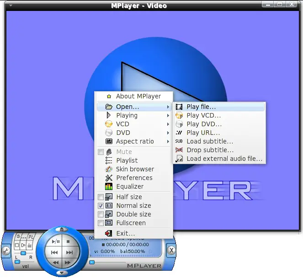Click the next track button

click(69, 252)
